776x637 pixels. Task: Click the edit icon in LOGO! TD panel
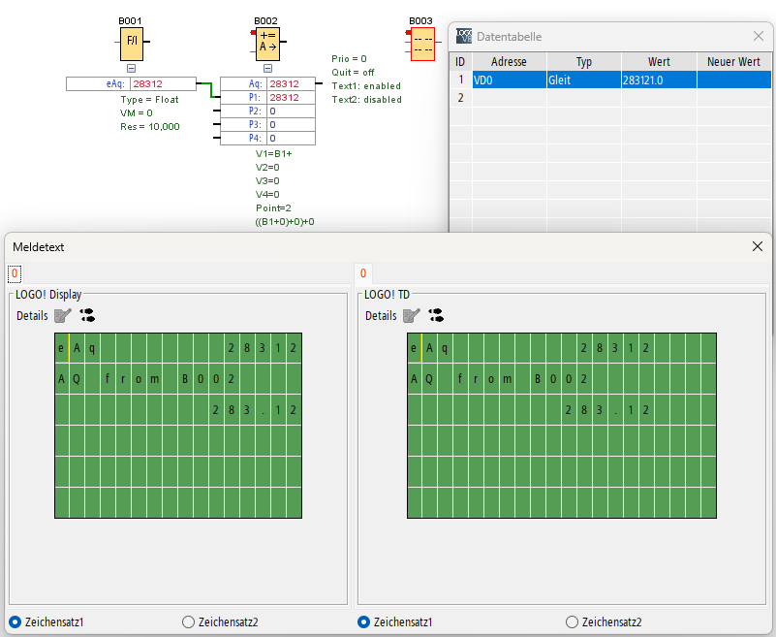coord(412,315)
